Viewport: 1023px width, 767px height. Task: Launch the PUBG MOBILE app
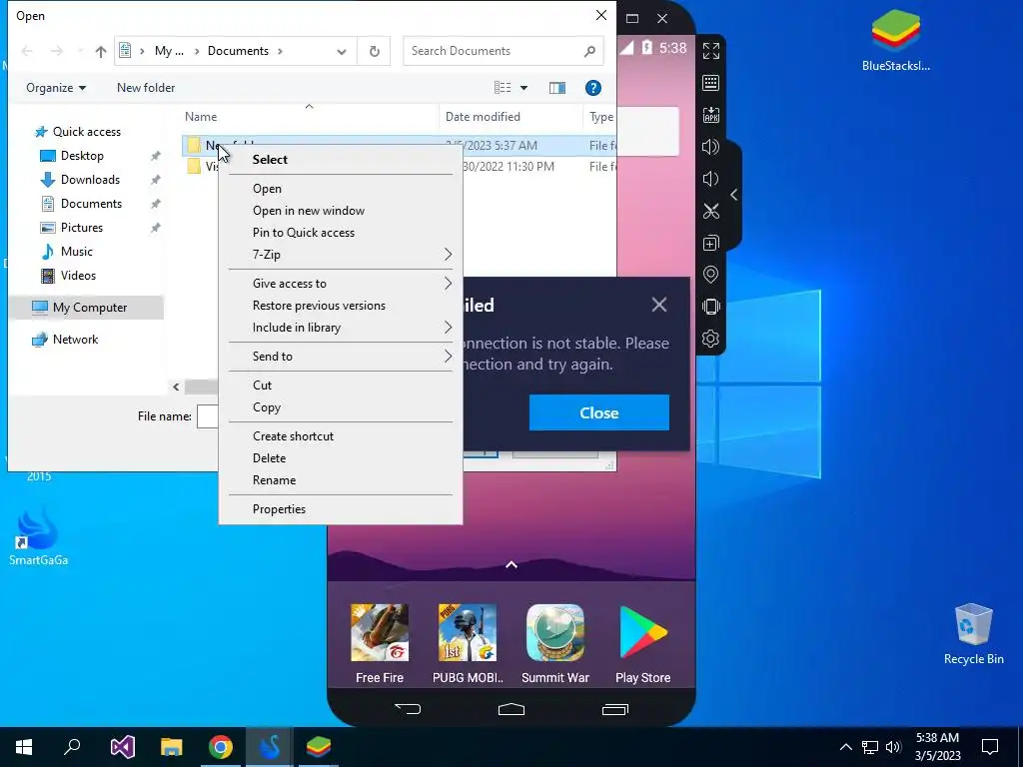[468, 644]
